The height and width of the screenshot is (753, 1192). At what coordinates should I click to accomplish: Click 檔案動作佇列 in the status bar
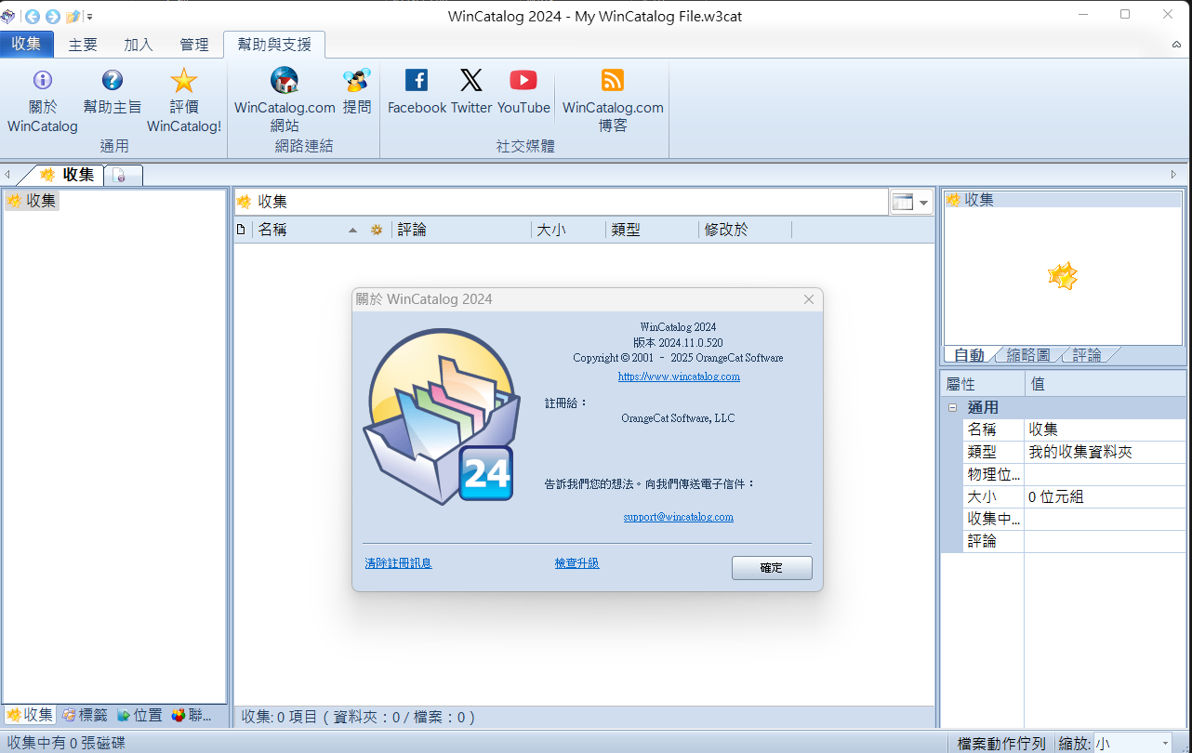pyautogui.click(x=1001, y=743)
